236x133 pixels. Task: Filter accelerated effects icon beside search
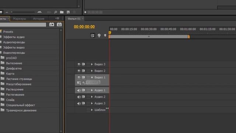coord(52,24)
